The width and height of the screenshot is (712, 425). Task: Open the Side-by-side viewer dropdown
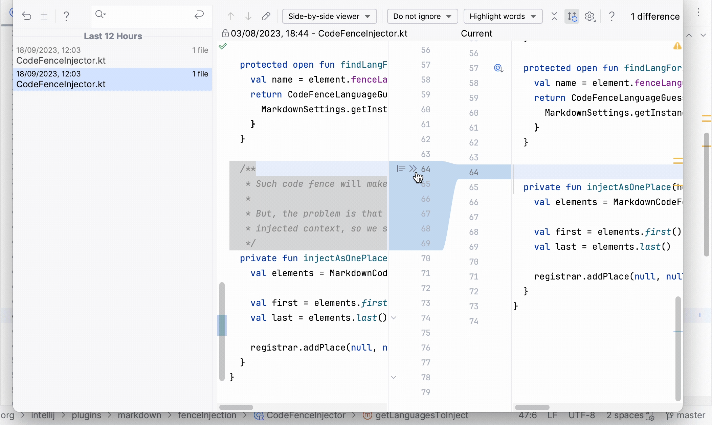(x=329, y=16)
